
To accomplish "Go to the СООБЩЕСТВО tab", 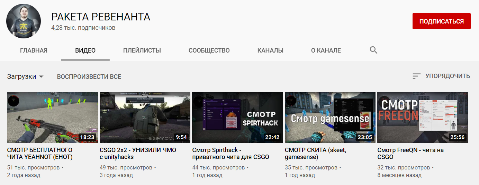I will pyautogui.click(x=209, y=50).
